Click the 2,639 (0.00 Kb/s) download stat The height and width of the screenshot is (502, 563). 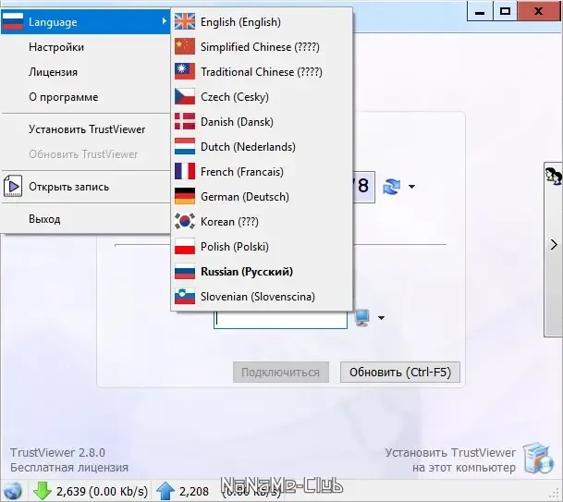point(102,491)
